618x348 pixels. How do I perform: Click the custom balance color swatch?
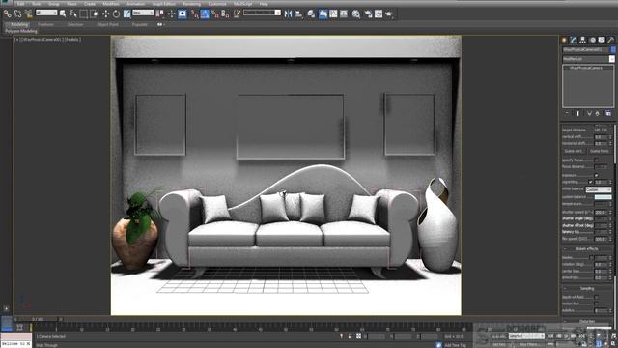[603, 197]
